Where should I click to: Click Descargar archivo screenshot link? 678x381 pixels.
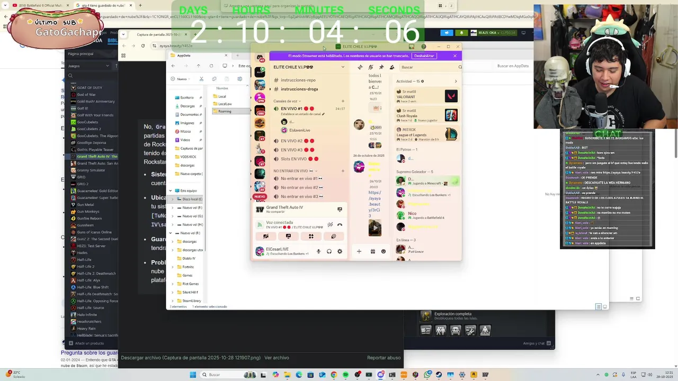coord(191,358)
